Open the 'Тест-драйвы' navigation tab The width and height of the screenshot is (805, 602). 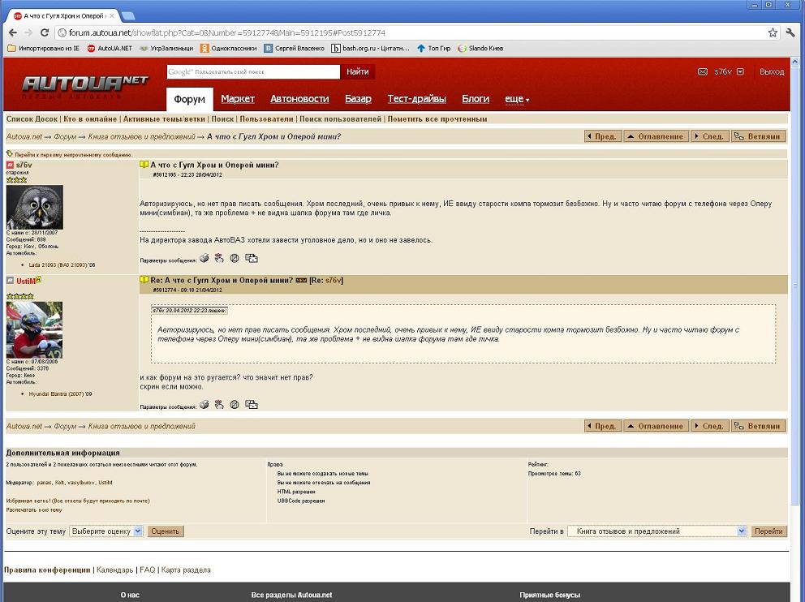[416, 99]
